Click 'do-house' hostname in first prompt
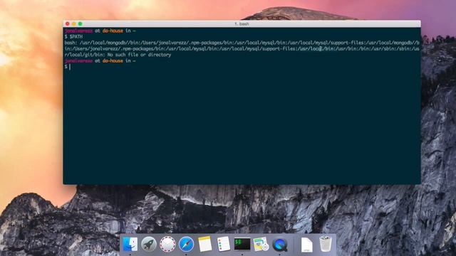The width and height of the screenshot is (456, 256). [113, 31]
